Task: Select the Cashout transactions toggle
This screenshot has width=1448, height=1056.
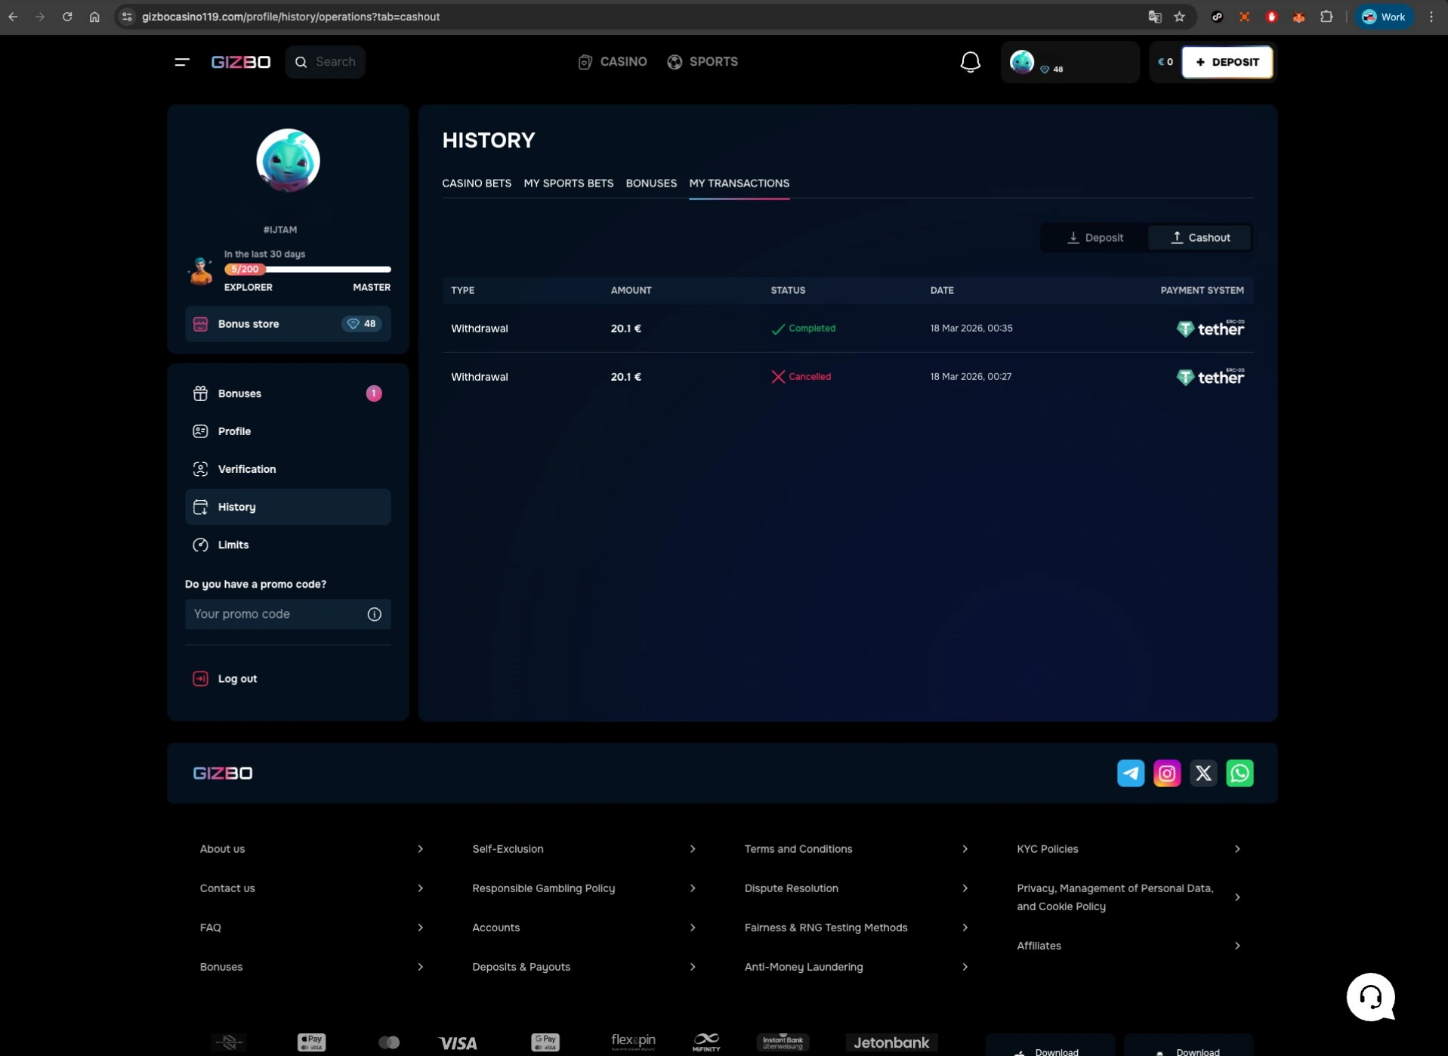Action: coord(1199,237)
